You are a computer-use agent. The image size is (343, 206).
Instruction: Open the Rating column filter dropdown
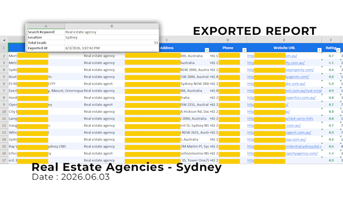pos(338,50)
